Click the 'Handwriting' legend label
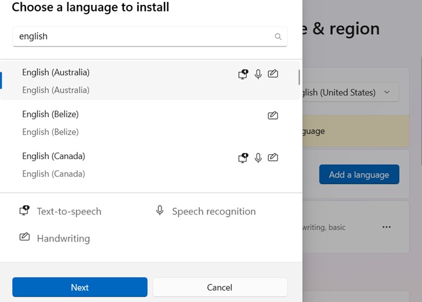This screenshot has height=302, width=422. coord(63,239)
